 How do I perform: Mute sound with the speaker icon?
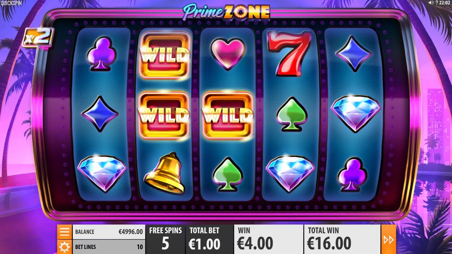coord(431,3)
